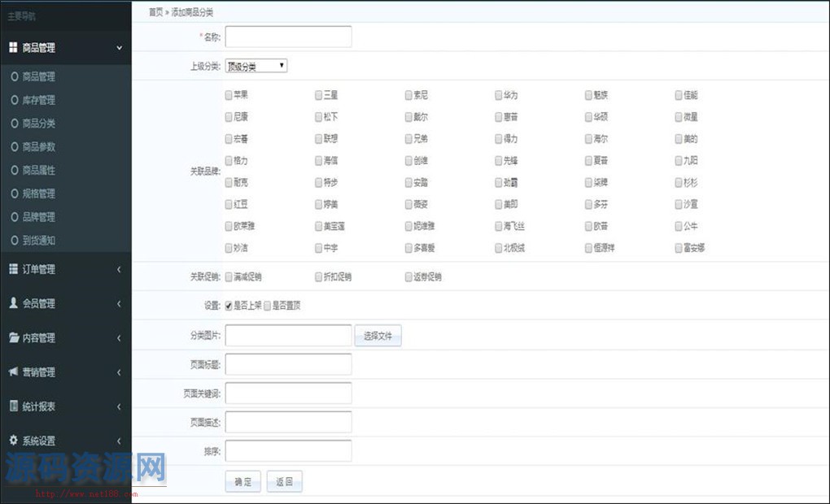Tick the 红豆 brand checkbox

(229, 204)
